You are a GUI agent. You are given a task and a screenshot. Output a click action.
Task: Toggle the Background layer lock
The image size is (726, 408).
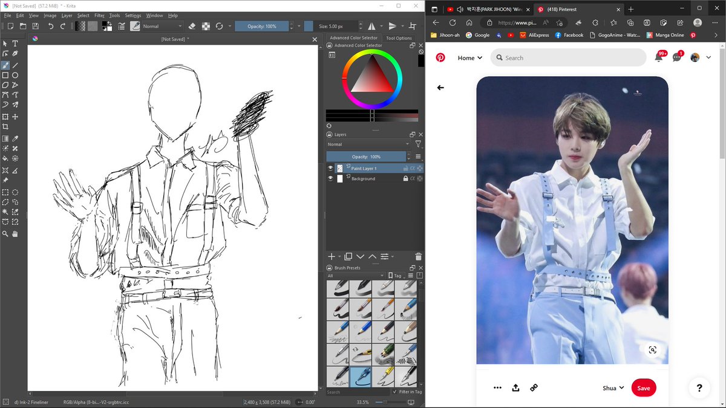point(405,178)
